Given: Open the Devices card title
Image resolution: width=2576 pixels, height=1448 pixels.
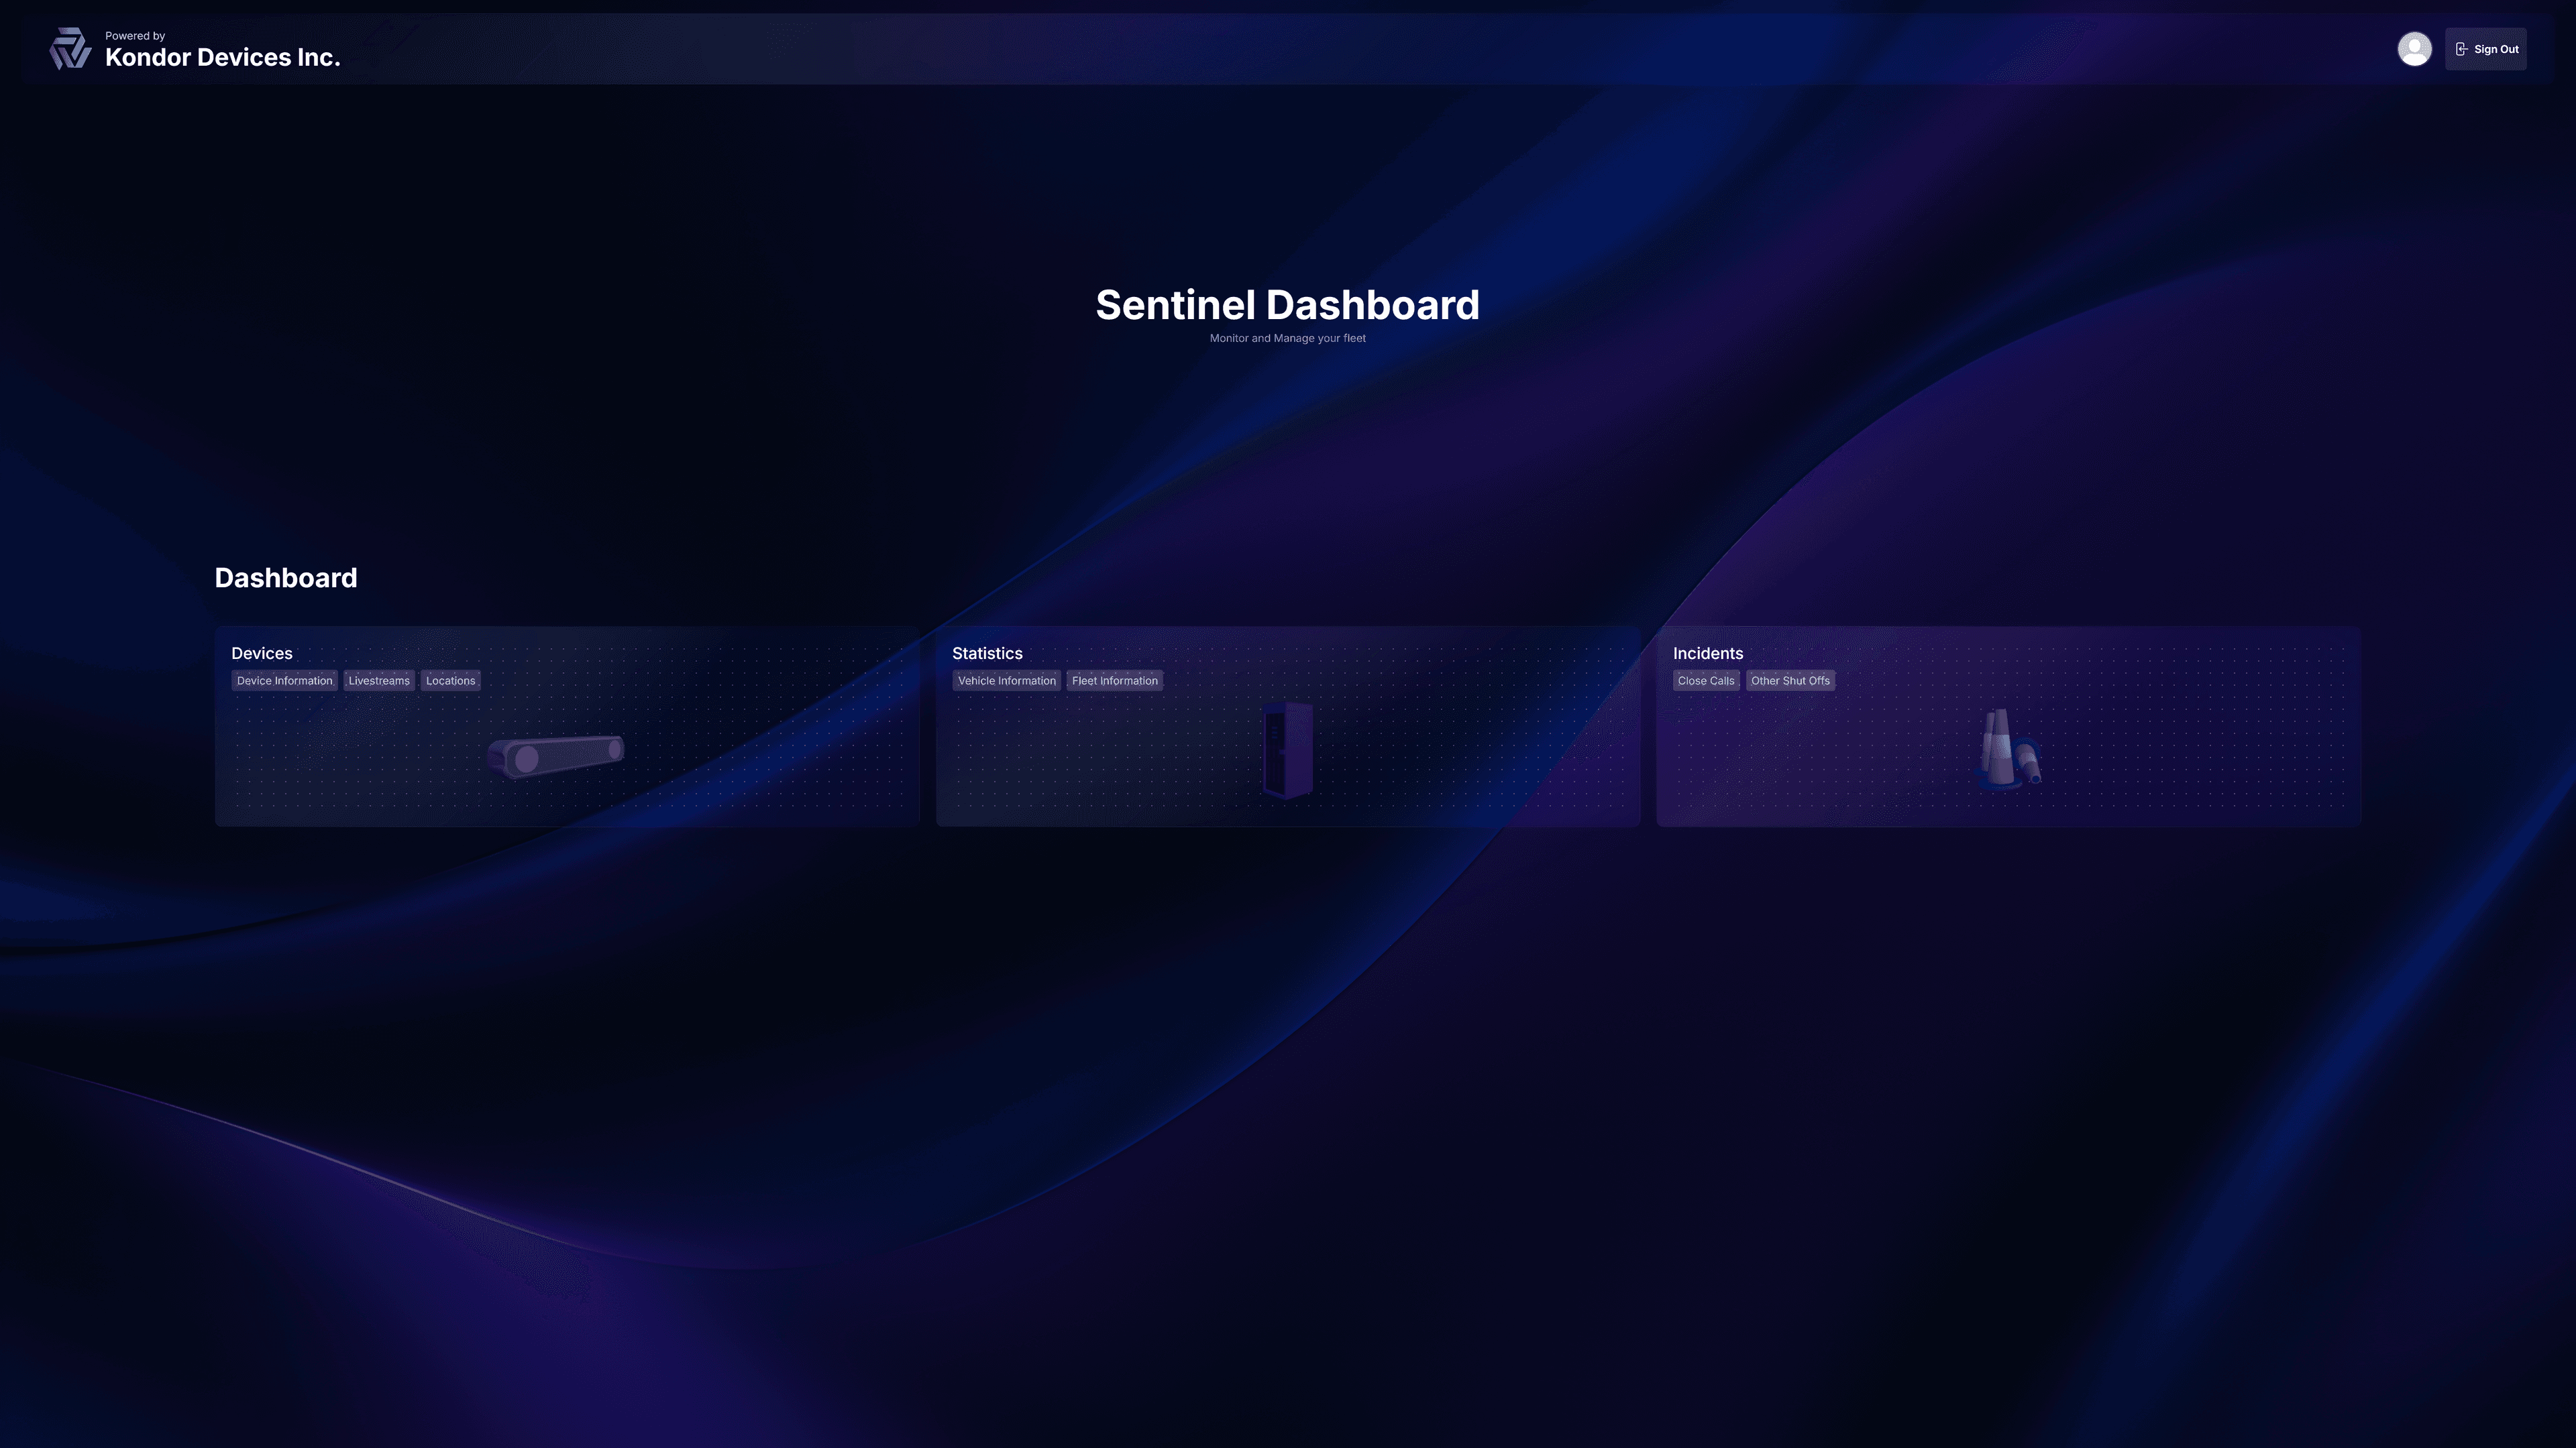Looking at the screenshot, I should (x=262, y=654).
